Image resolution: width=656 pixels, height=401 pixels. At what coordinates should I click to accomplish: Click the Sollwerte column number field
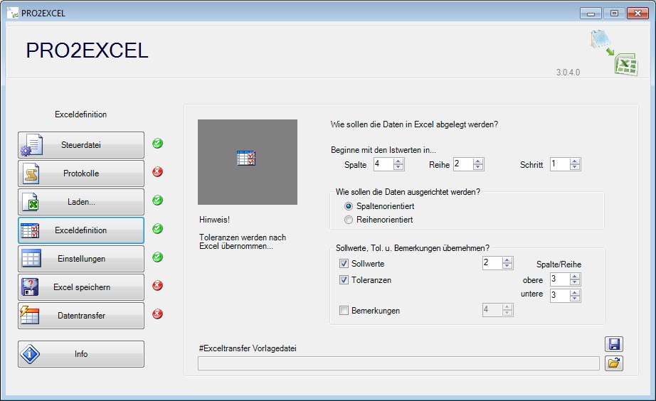pos(492,263)
